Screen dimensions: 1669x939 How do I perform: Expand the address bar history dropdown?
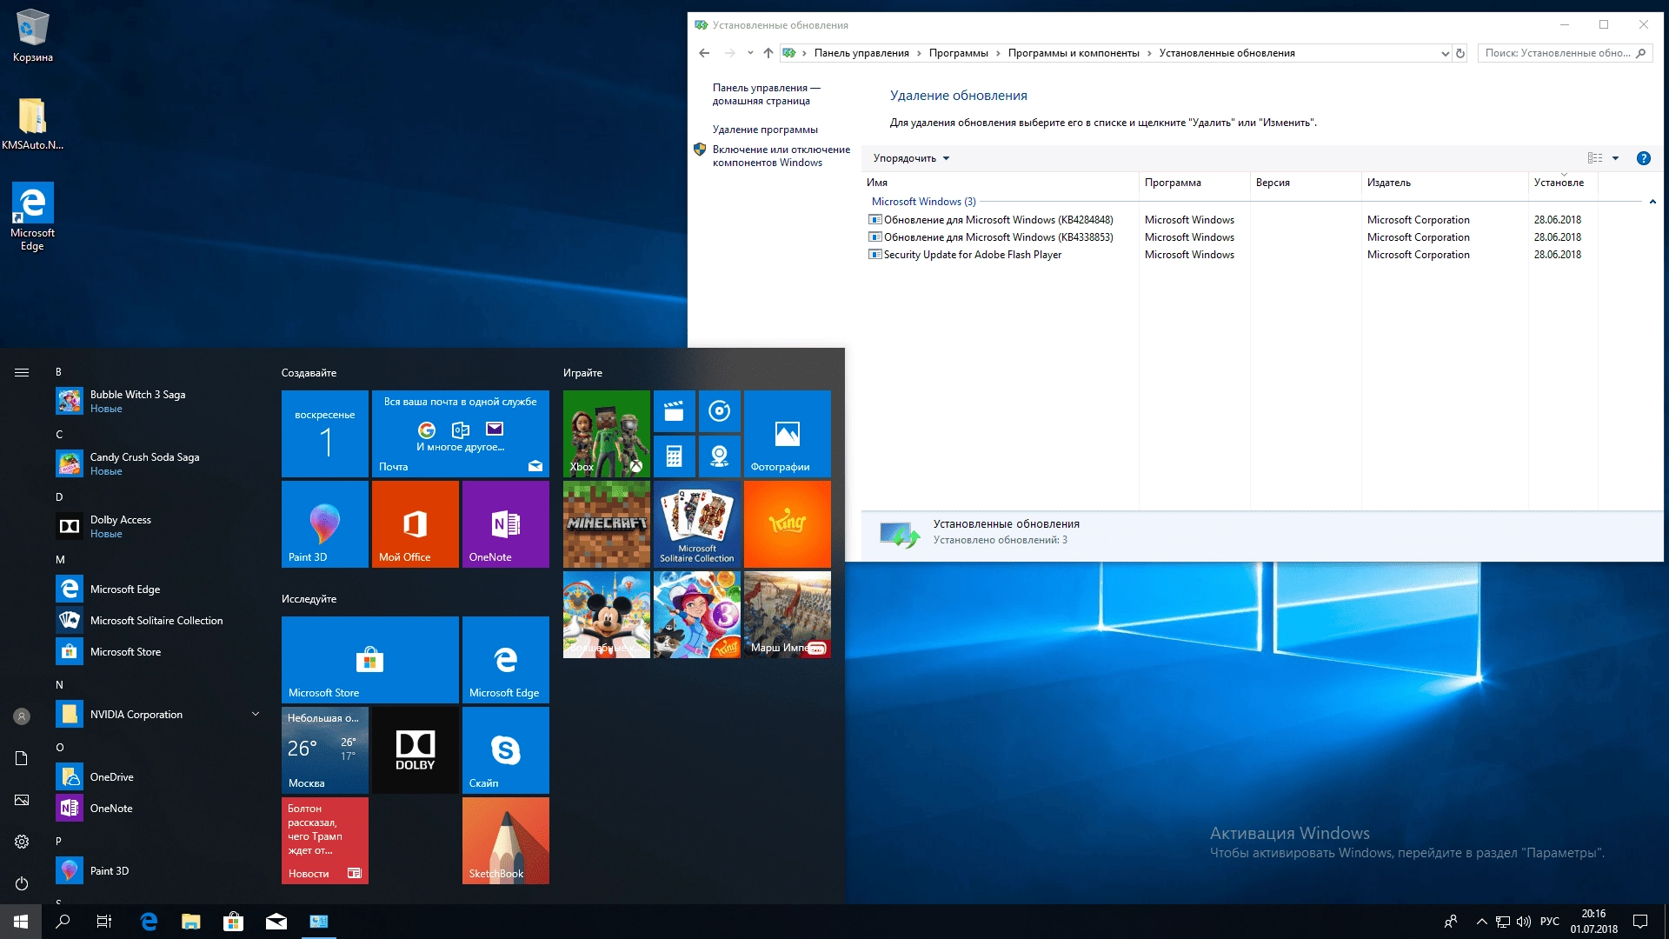tap(1445, 53)
